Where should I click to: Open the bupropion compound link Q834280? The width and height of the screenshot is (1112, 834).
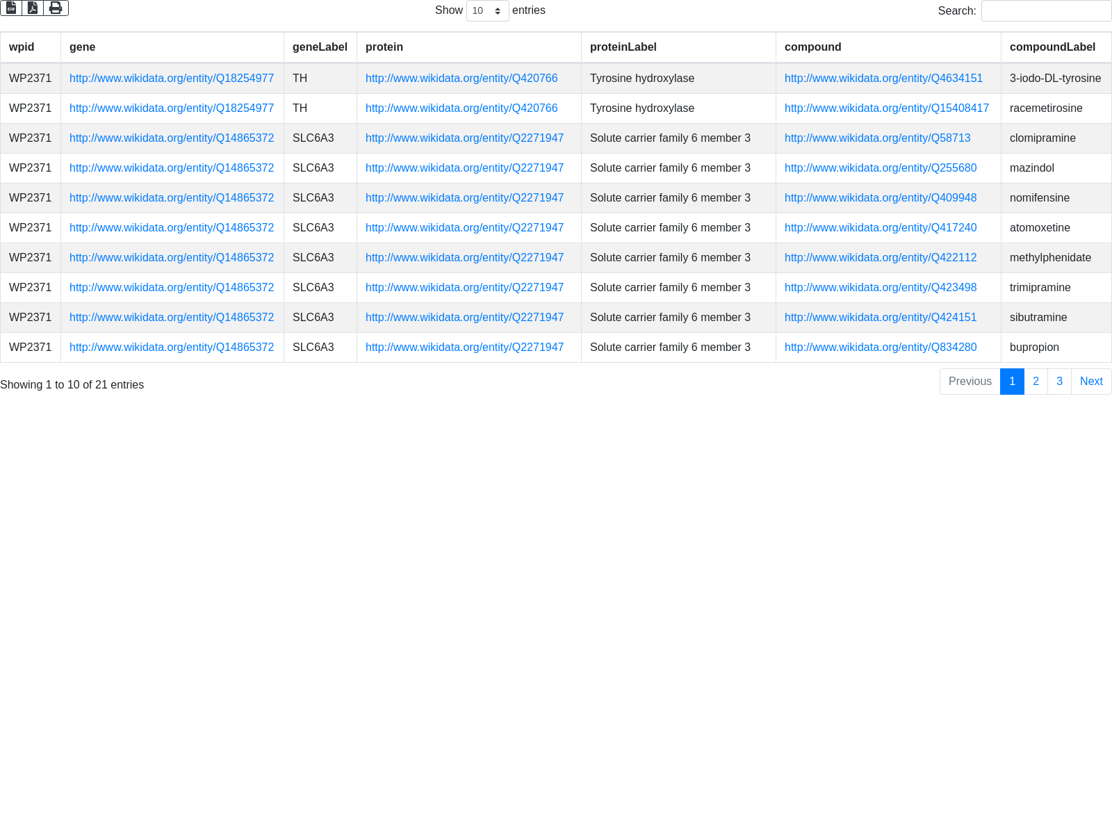(880, 347)
